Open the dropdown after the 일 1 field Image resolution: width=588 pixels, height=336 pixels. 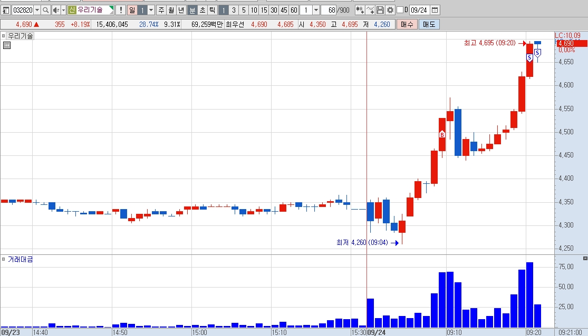click(x=151, y=10)
